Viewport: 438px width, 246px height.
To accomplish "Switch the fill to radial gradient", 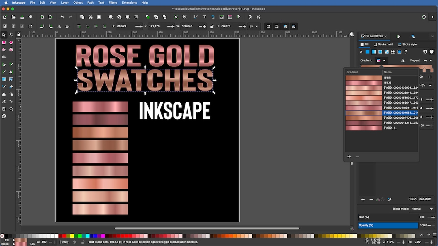I will 380,52.
